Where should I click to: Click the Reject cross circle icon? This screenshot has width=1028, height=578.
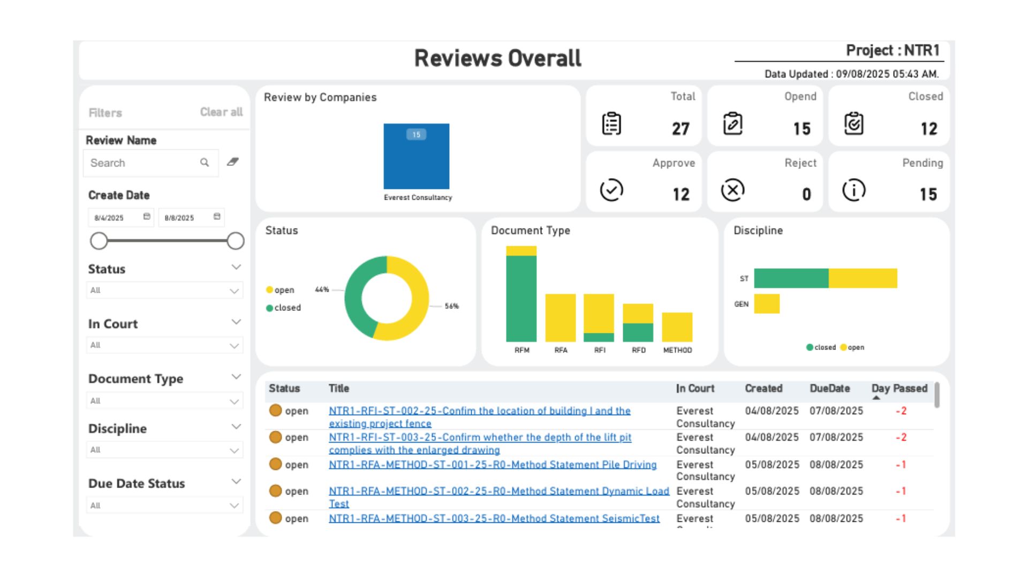point(732,189)
